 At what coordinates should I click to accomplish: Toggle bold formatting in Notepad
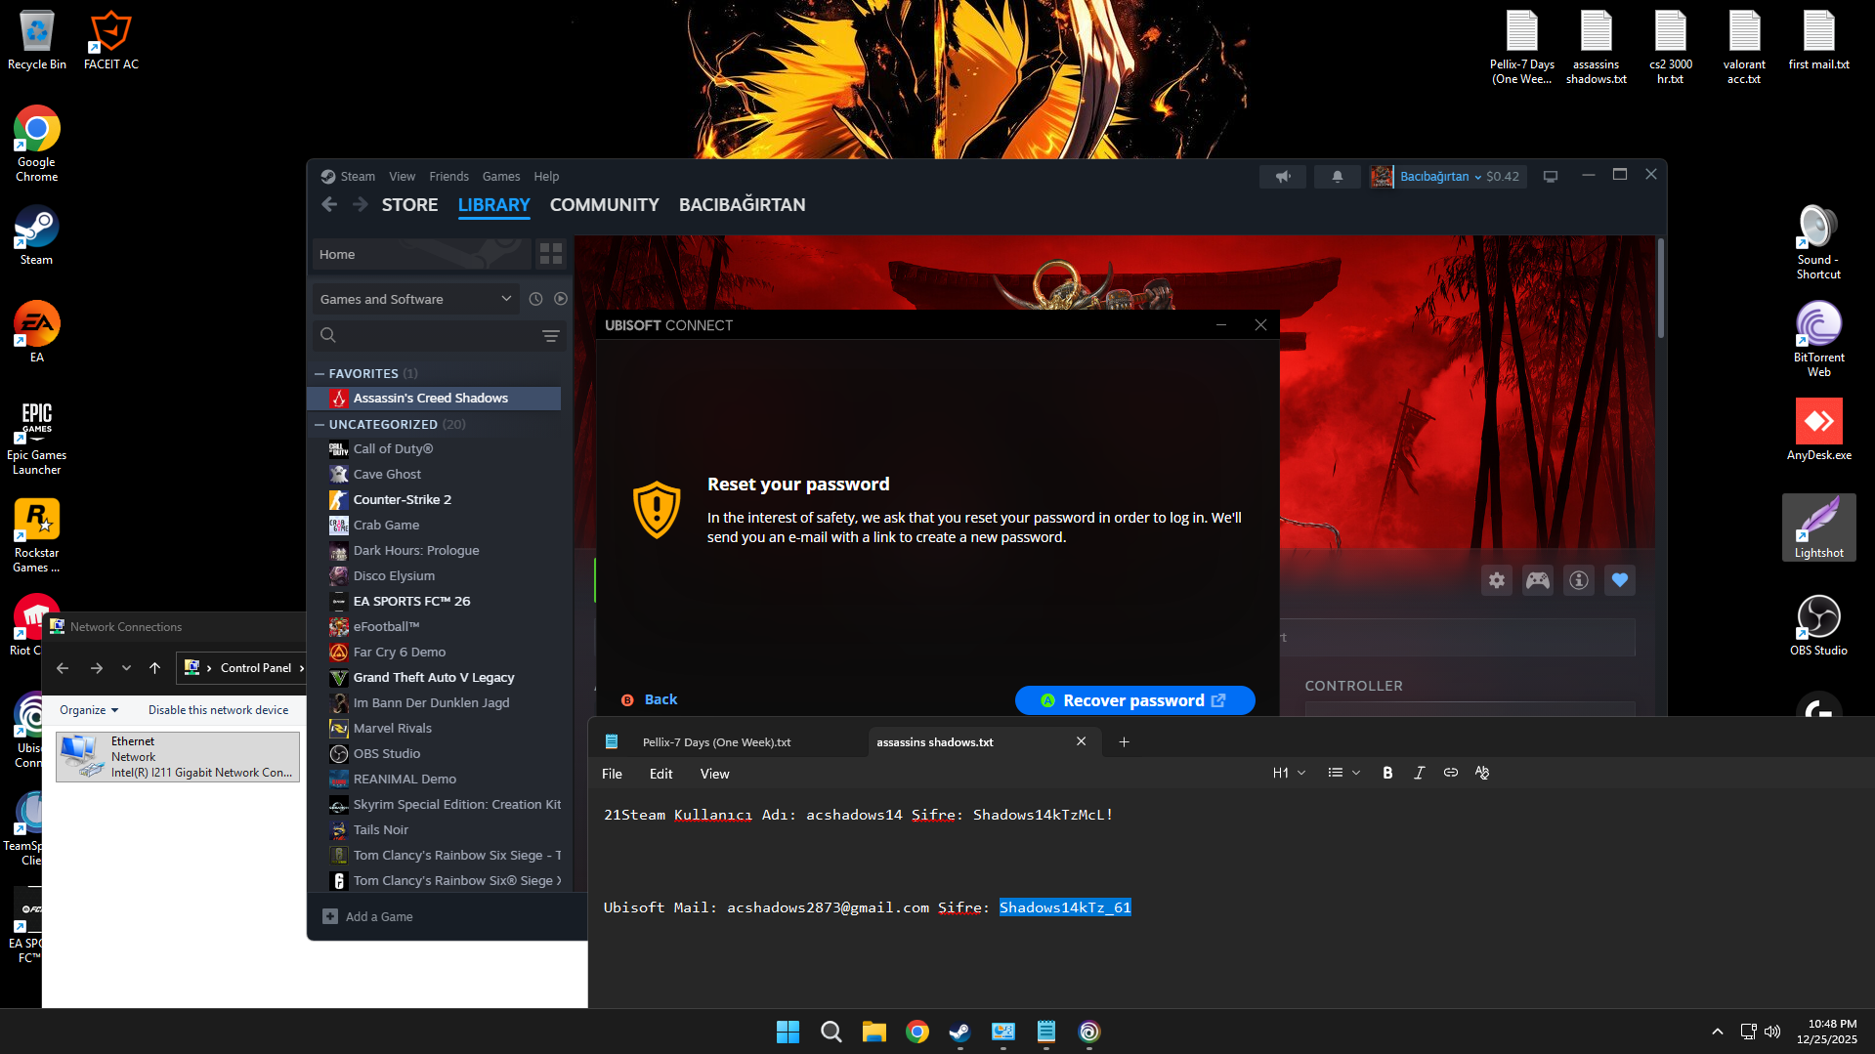(x=1387, y=773)
